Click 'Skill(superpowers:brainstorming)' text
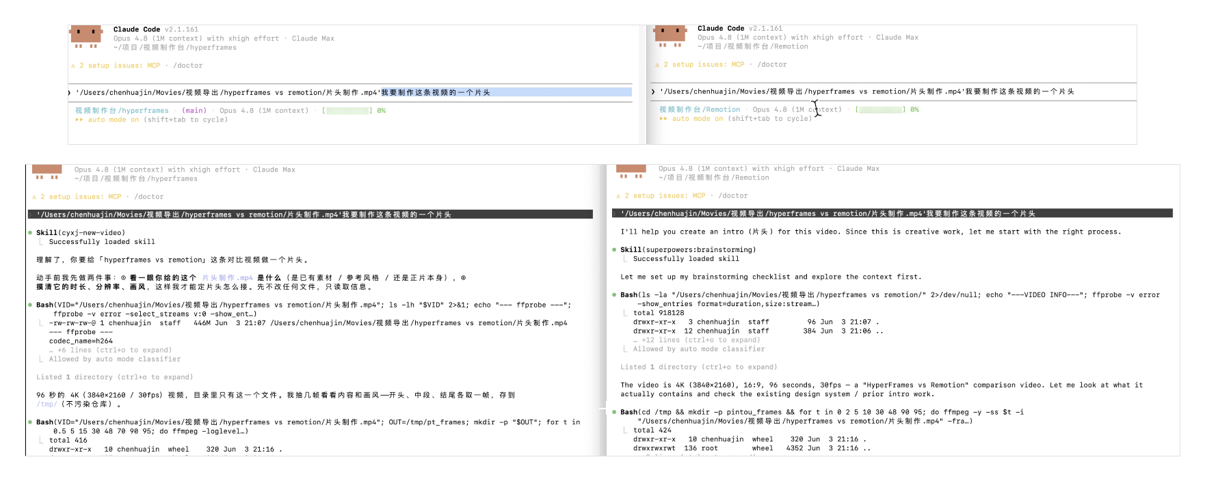The height and width of the screenshot is (481, 1205). click(x=688, y=250)
